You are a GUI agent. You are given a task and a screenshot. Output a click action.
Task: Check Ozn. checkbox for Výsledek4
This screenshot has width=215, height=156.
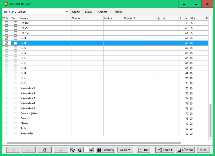tap(15, 103)
